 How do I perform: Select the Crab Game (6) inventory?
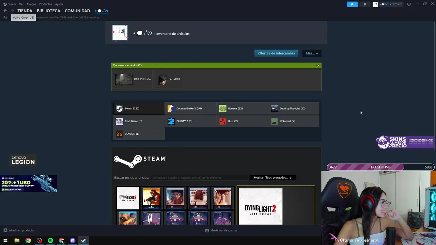coord(139,121)
